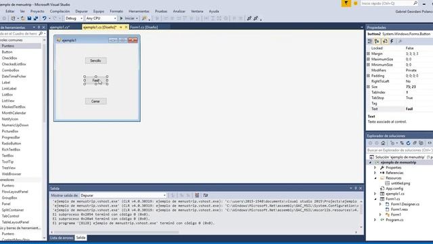Click the toolbox search magnifier icon
Image resolution: width=433 pixels, height=244 pixels.
[41, 33]
